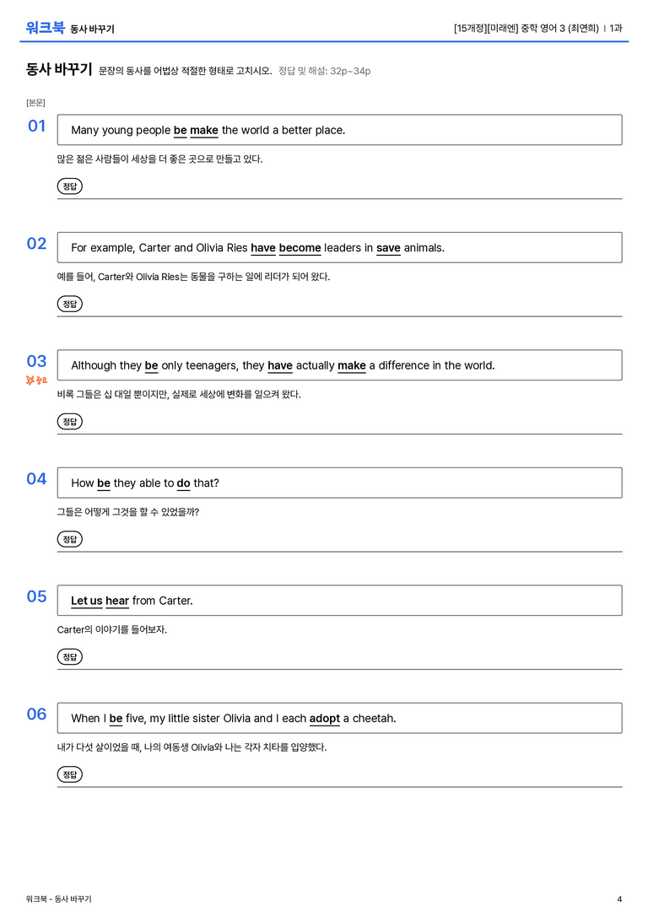Viewport: 648px width, 917px height.
Task: Click the orange 중요 star marker
Action: click(x=36, y=380)
